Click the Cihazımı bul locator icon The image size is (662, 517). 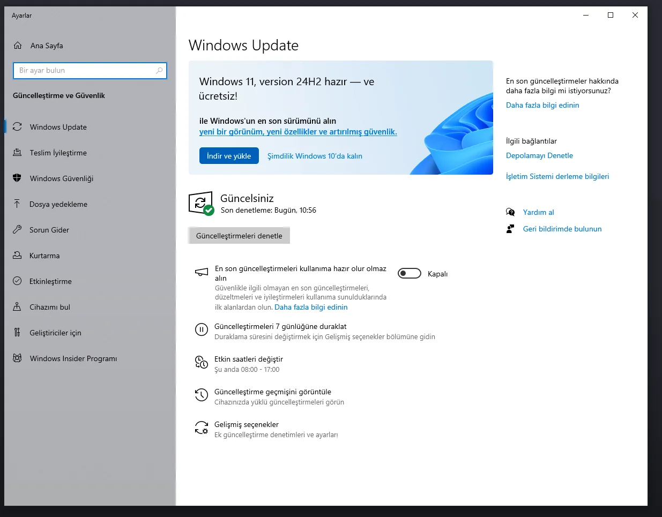[x=17, y=307]
